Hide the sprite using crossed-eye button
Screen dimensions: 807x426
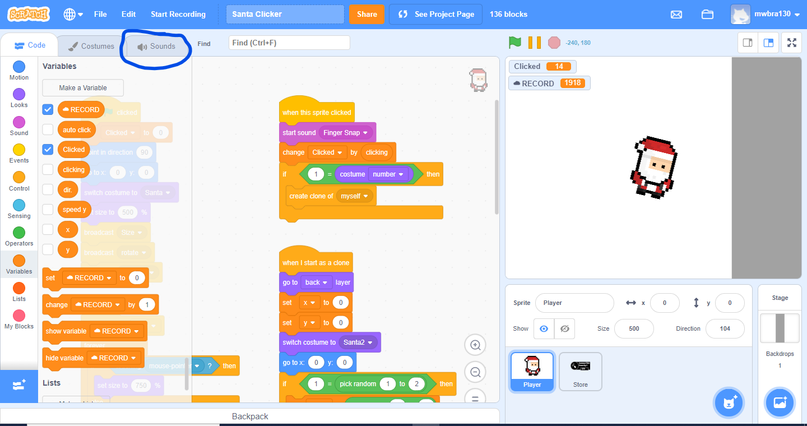point(564,328)
